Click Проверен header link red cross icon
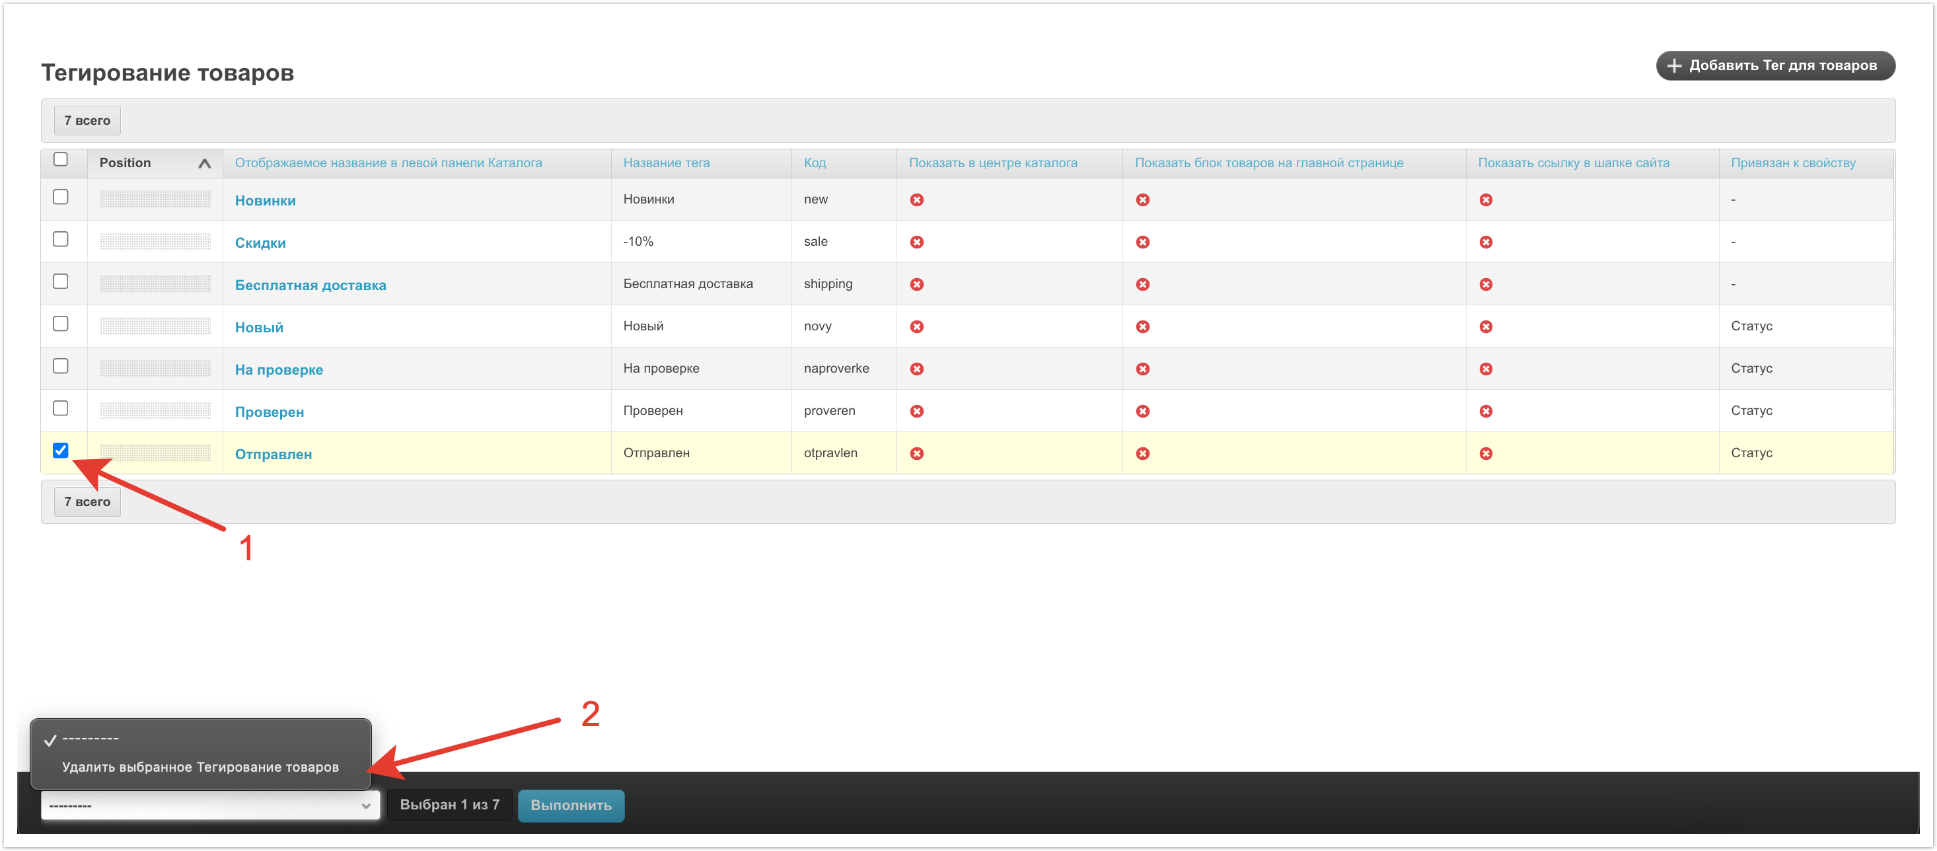 (x=1485, y=411)
